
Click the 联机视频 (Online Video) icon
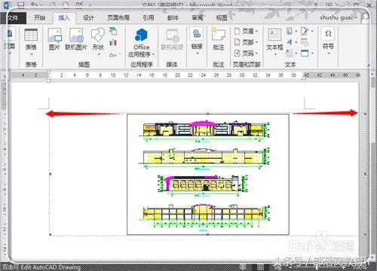(172, 35)
